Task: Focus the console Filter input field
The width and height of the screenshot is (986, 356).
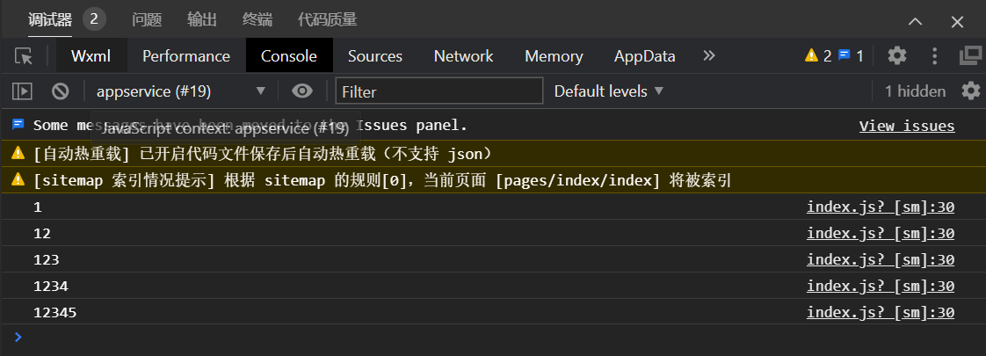Action: pyautogui.click(x=439, y=91)
